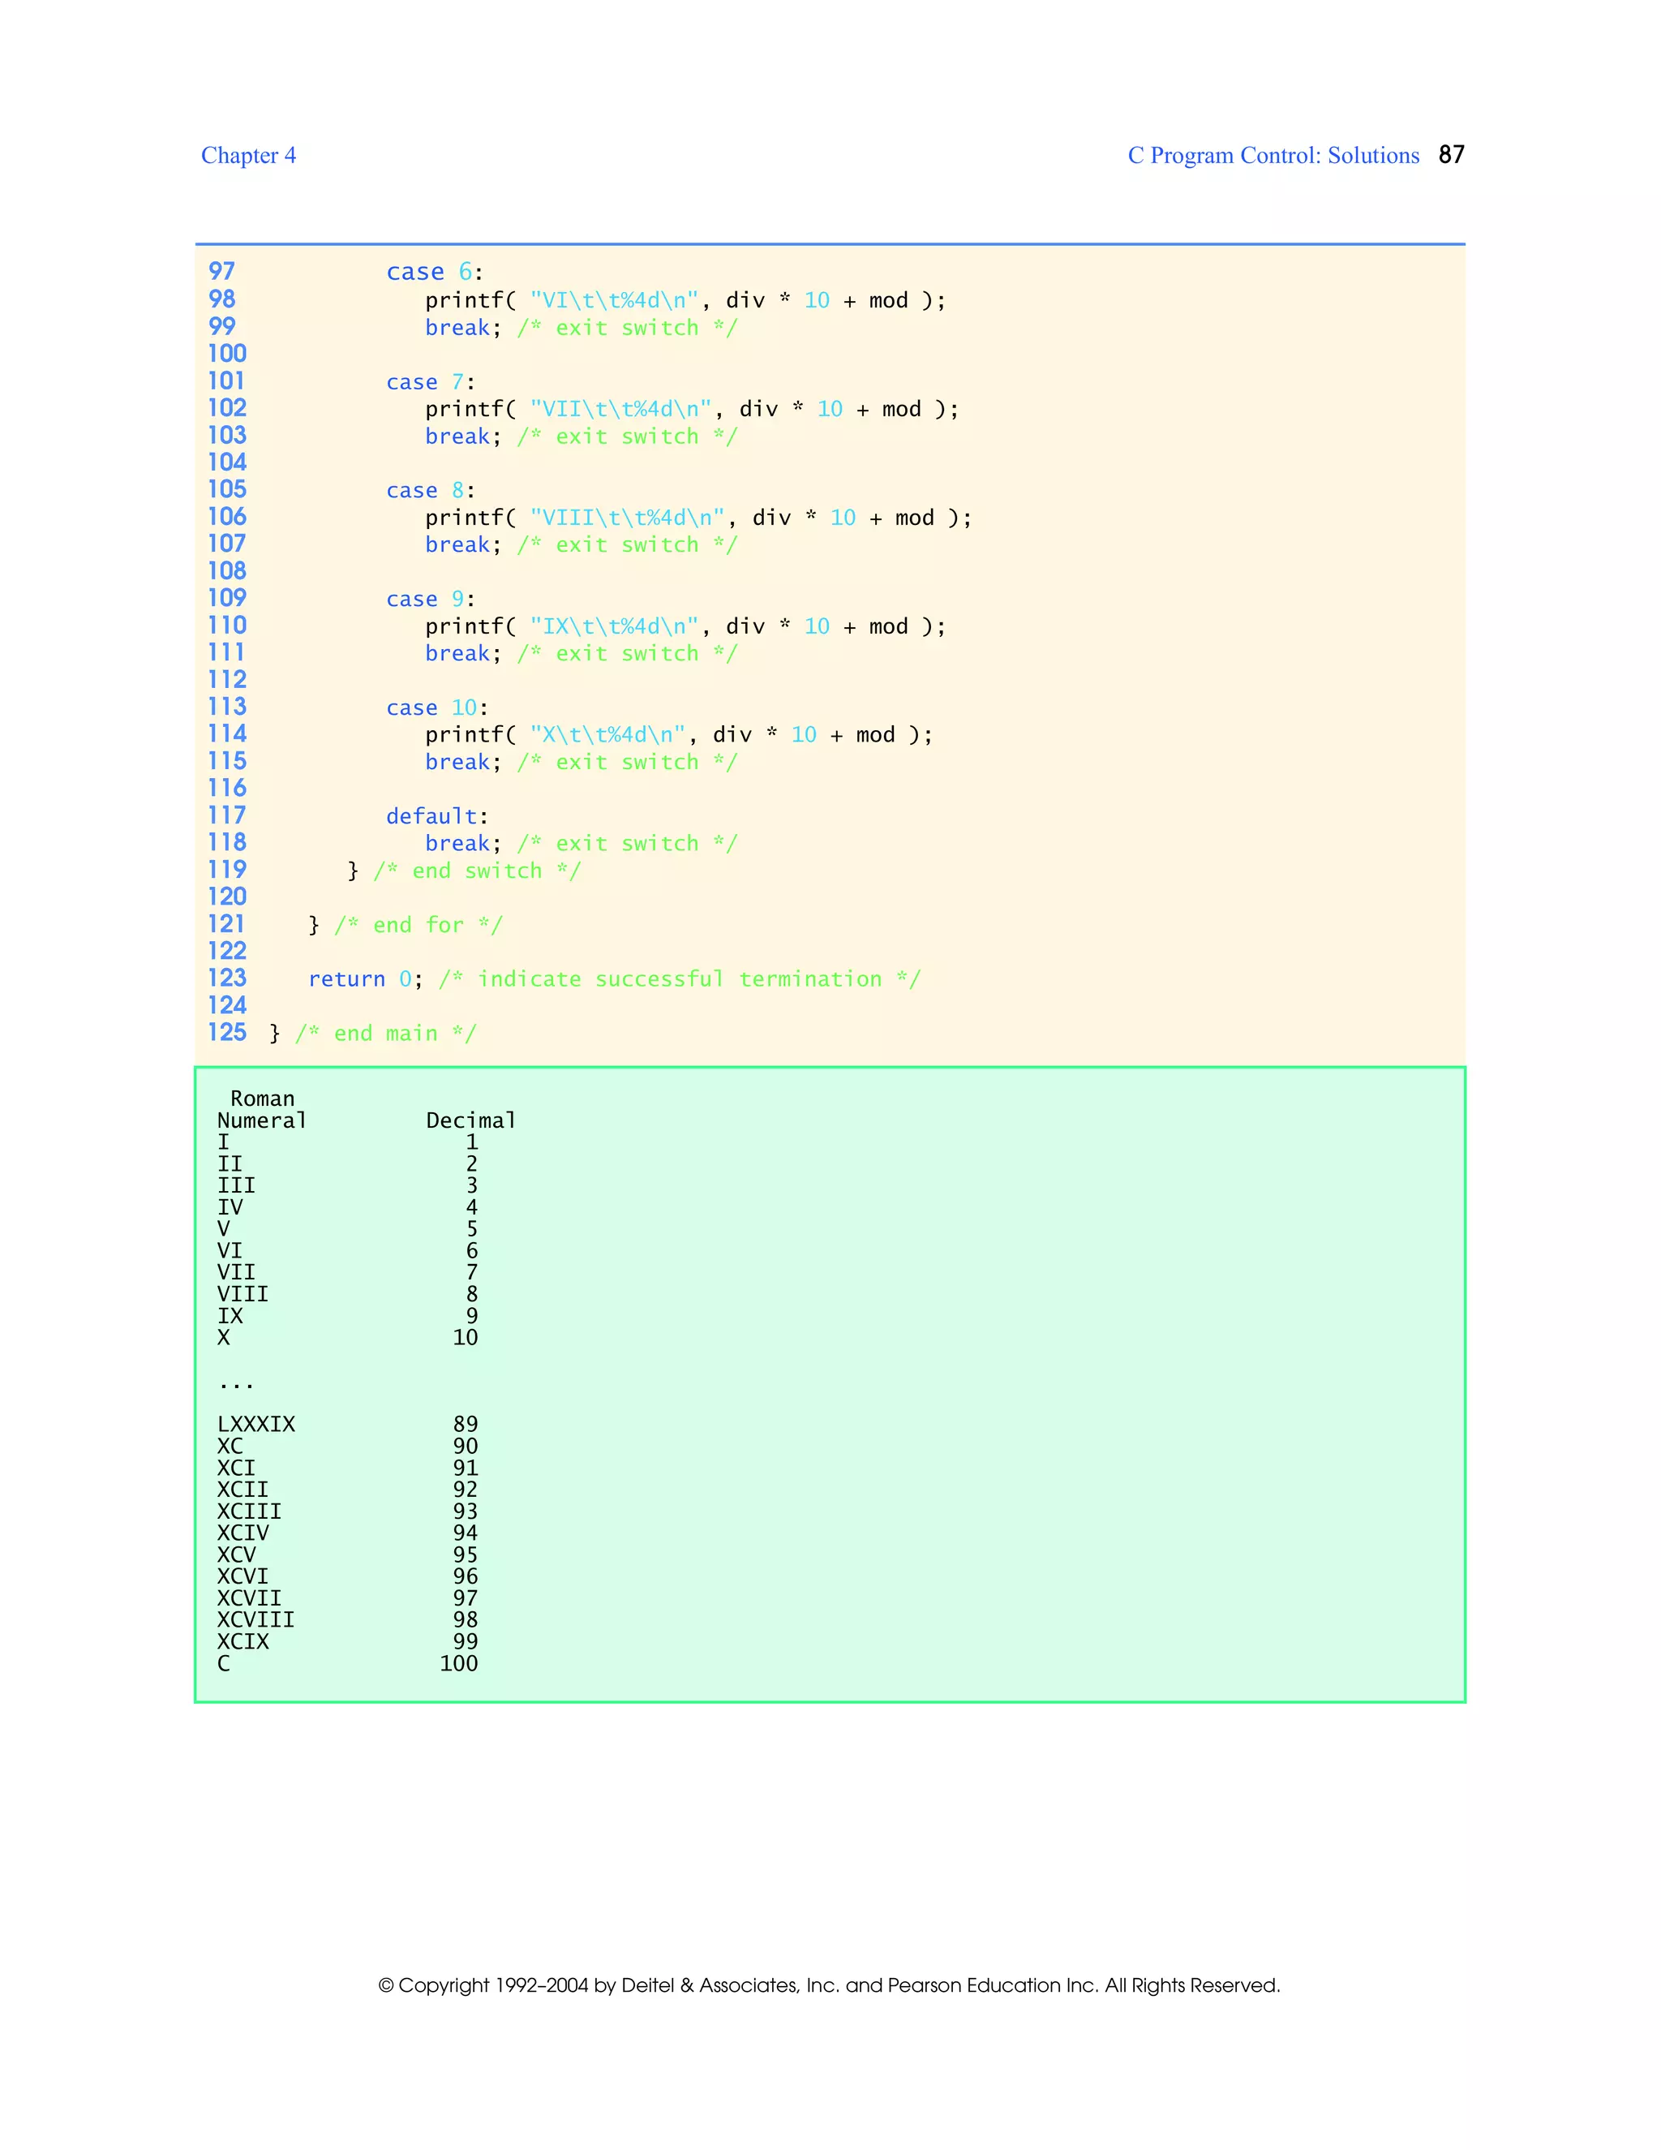Click the 'VIII' output row
This screenshot has width=1661, height=2150.
point(347,1293)
